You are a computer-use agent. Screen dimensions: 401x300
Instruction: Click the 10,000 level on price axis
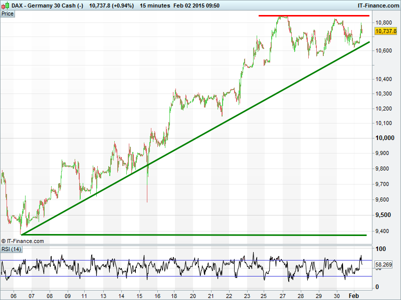(x=385, y=138)
